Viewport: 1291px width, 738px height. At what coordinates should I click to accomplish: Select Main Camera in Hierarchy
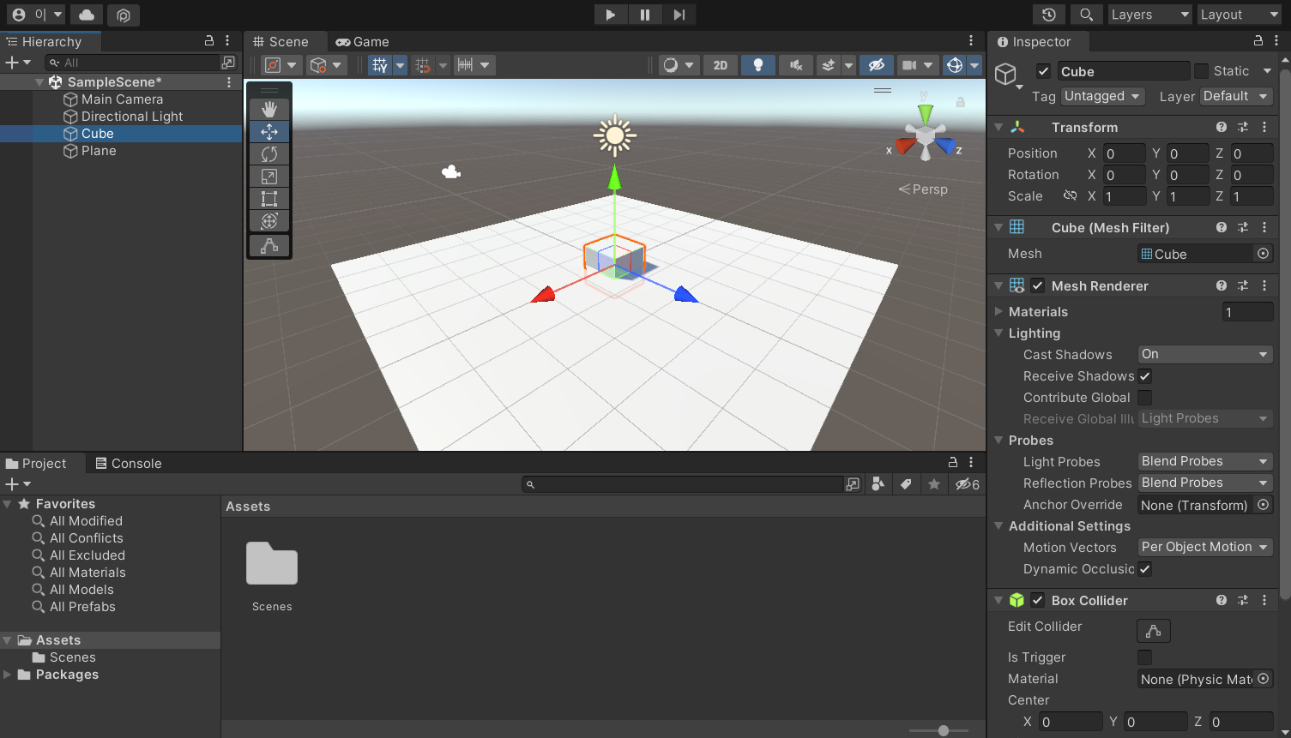click(122, 99)
